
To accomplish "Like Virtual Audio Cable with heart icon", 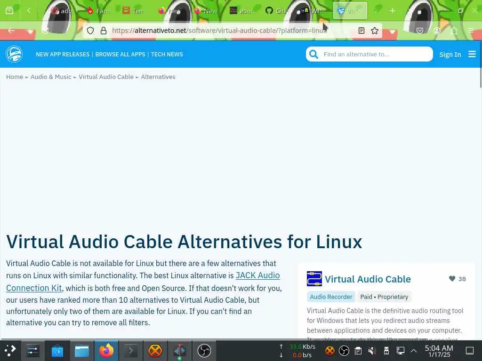I will click(x=452, y=279).
